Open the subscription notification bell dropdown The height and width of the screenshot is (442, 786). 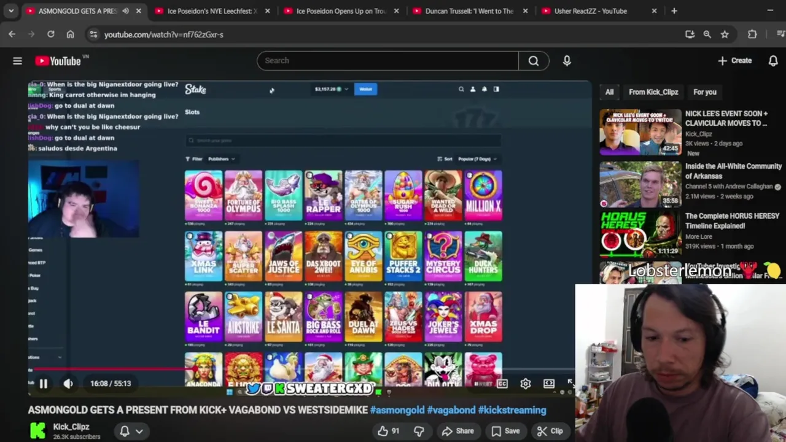click(x=132, y=431)
